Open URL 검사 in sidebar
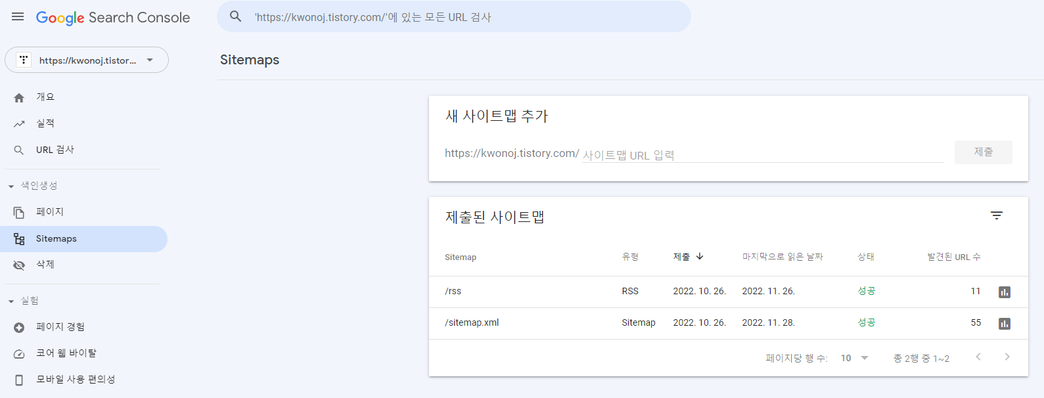 (x=55, y=150)
